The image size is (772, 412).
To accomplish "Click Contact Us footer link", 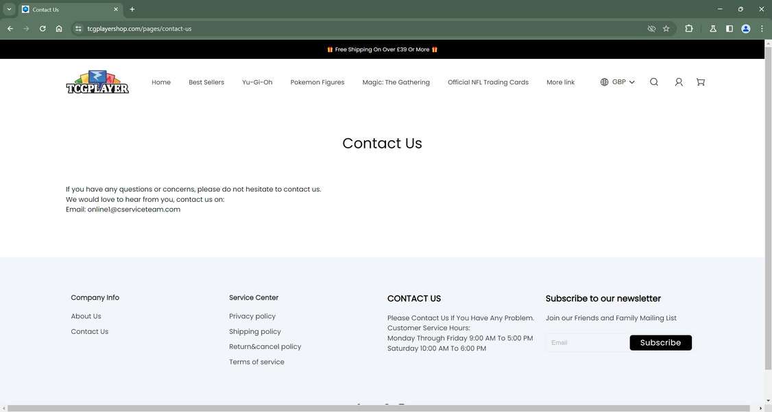I will 90,331.
